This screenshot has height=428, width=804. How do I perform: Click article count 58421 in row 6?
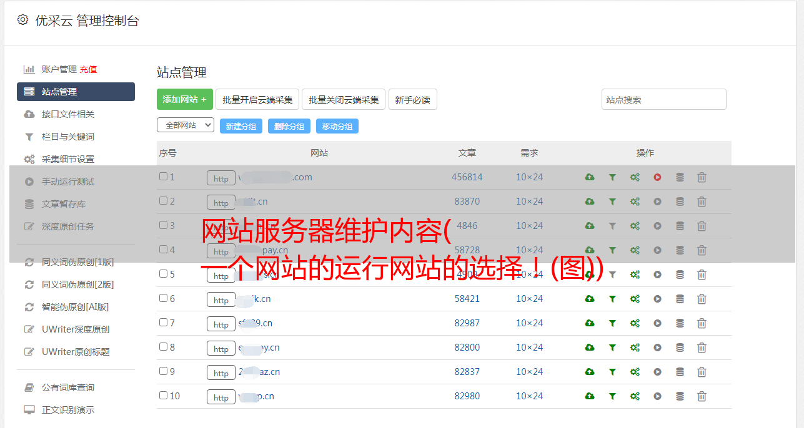pos(467,299)
